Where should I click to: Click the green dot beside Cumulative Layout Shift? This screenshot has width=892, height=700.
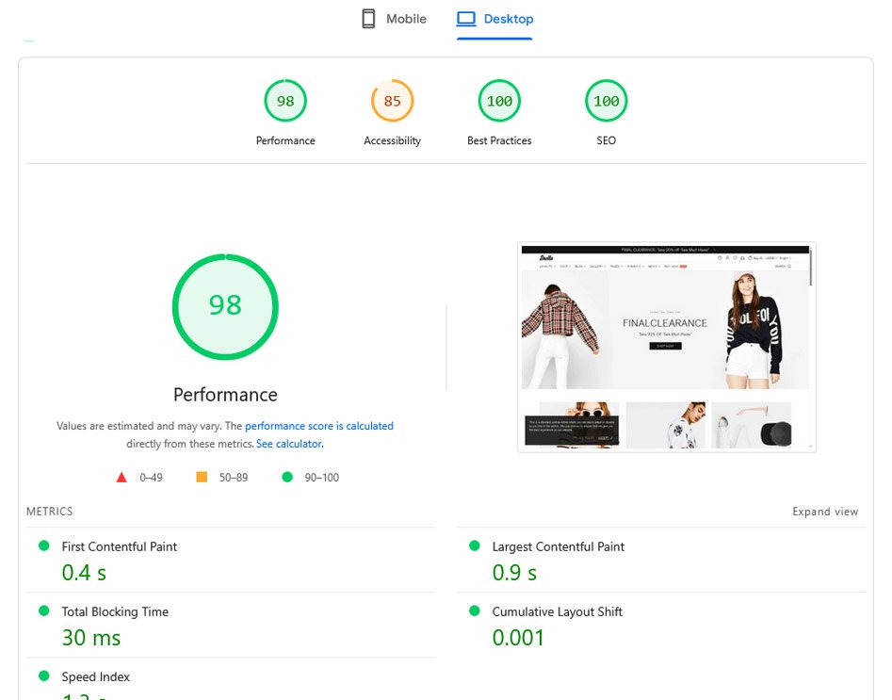475,610
